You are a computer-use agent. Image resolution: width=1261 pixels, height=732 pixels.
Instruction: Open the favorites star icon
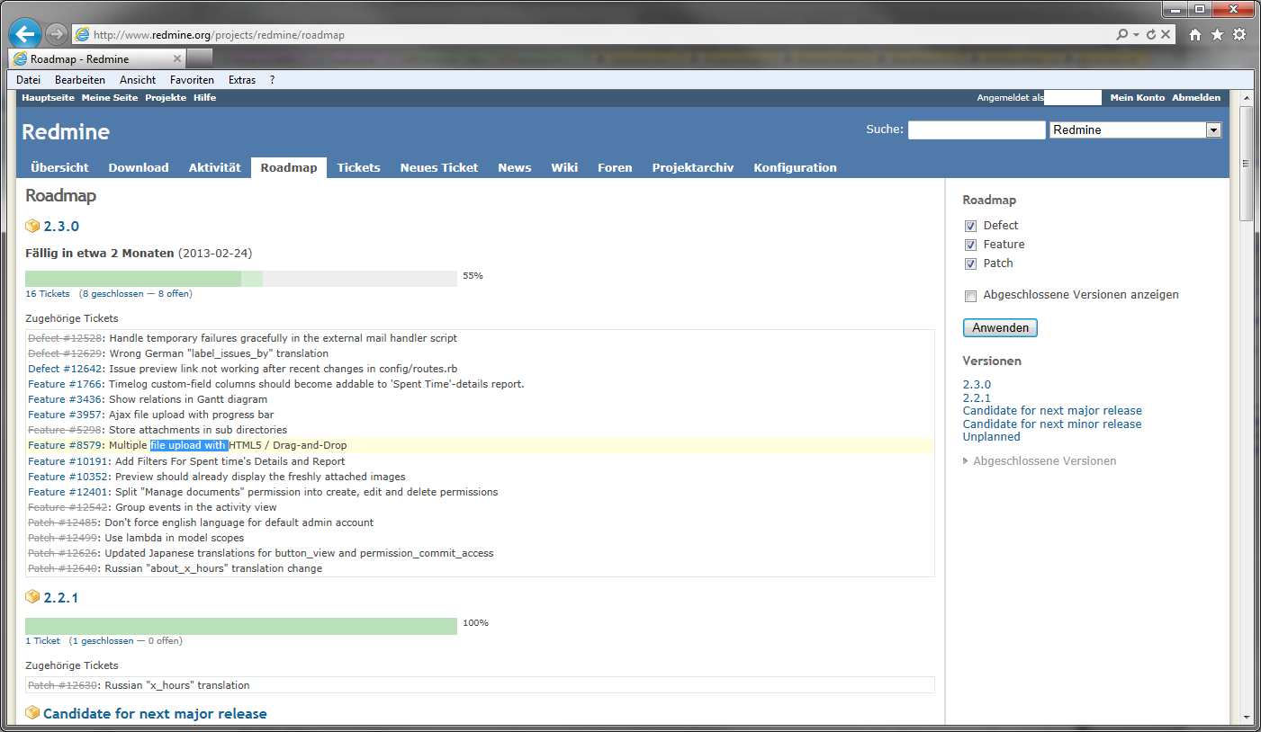[x=1217, y=35]
